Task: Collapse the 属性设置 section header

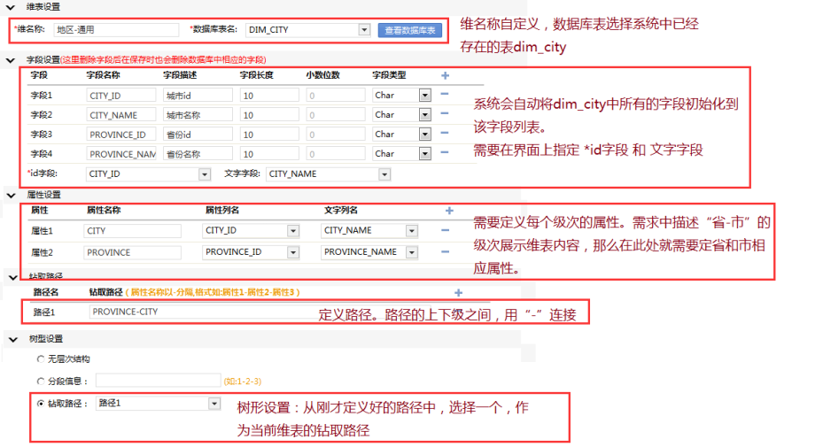Action: 11,194
